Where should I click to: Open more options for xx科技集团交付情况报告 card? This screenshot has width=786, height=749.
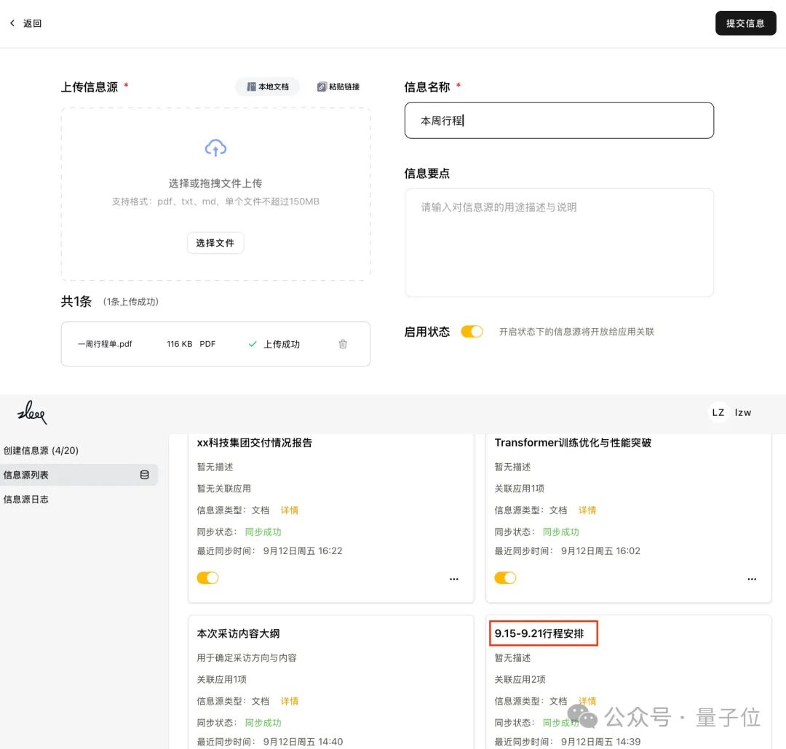point(454,579)
